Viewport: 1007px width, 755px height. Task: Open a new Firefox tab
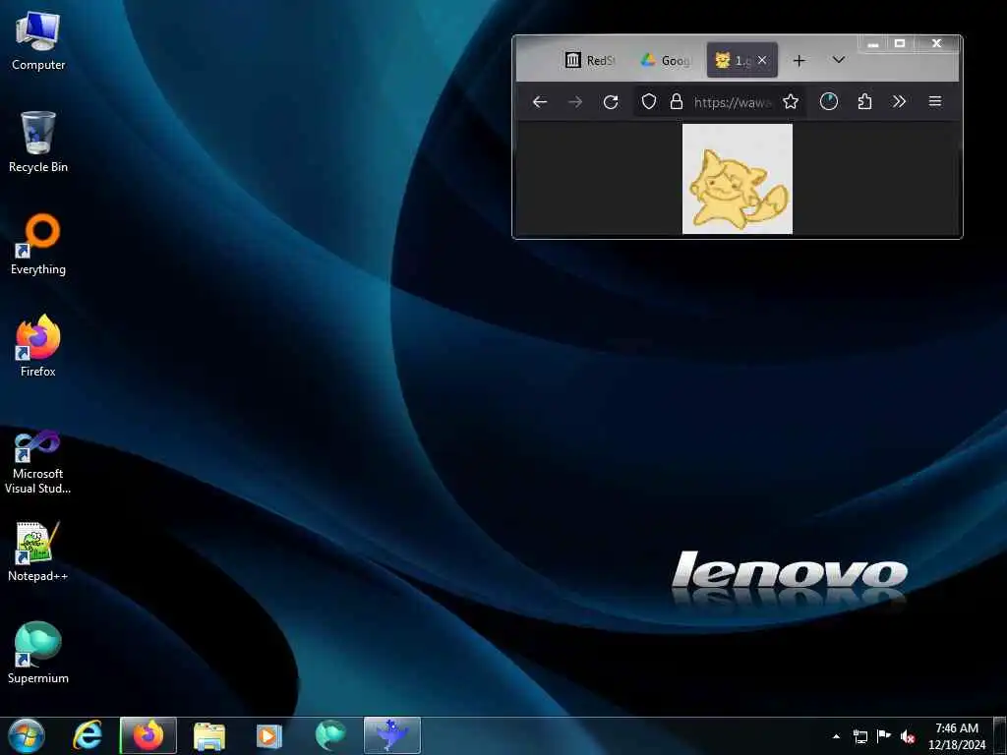click(x=799, y=60)
